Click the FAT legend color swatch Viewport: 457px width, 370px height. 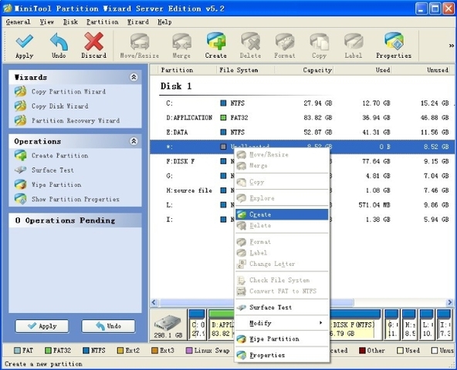pyautogui.click(x=18, y=351)
